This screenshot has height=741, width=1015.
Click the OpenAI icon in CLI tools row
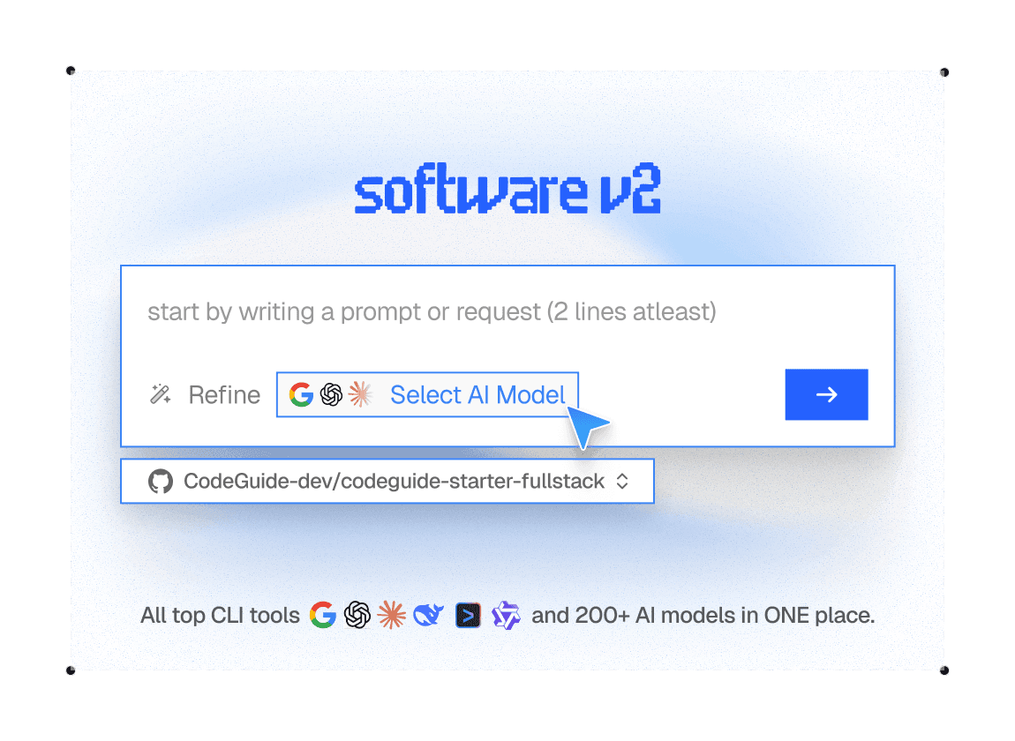(x=357, y=615)
